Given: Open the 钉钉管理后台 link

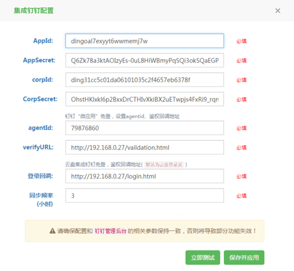Looking at the screenshot, I should pos(111,230).
